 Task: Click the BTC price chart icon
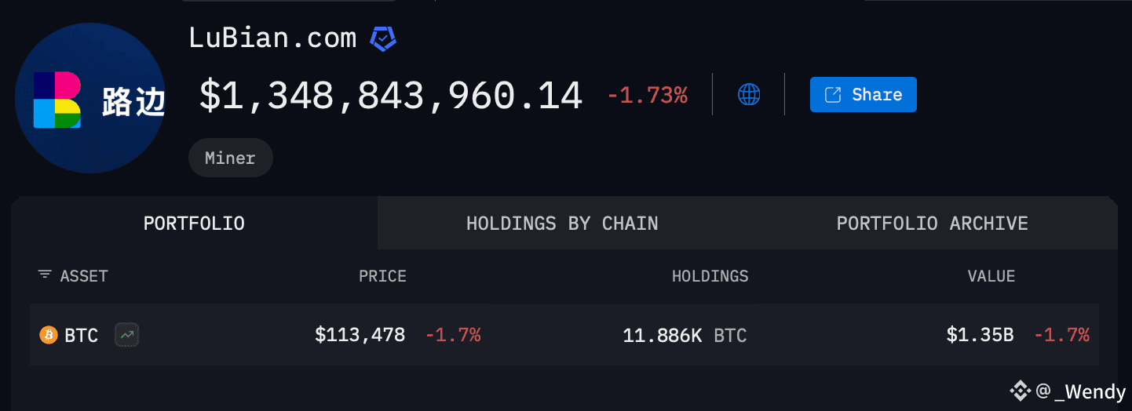[x=127, y=335]
